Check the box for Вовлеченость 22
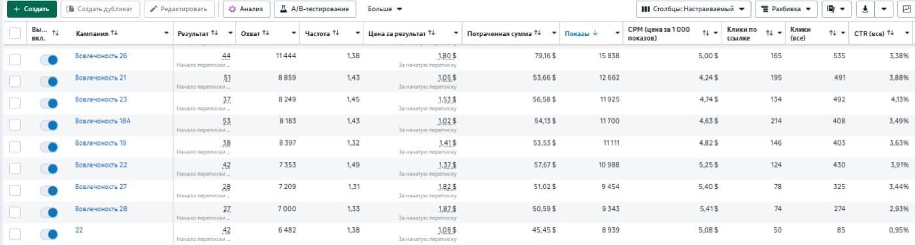Viewport: 915px width, 245px height. (14, 169)
